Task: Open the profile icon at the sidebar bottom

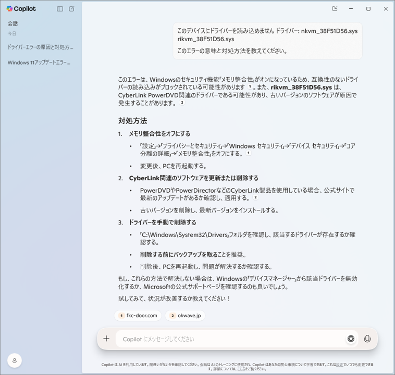Action: (15, 360)
